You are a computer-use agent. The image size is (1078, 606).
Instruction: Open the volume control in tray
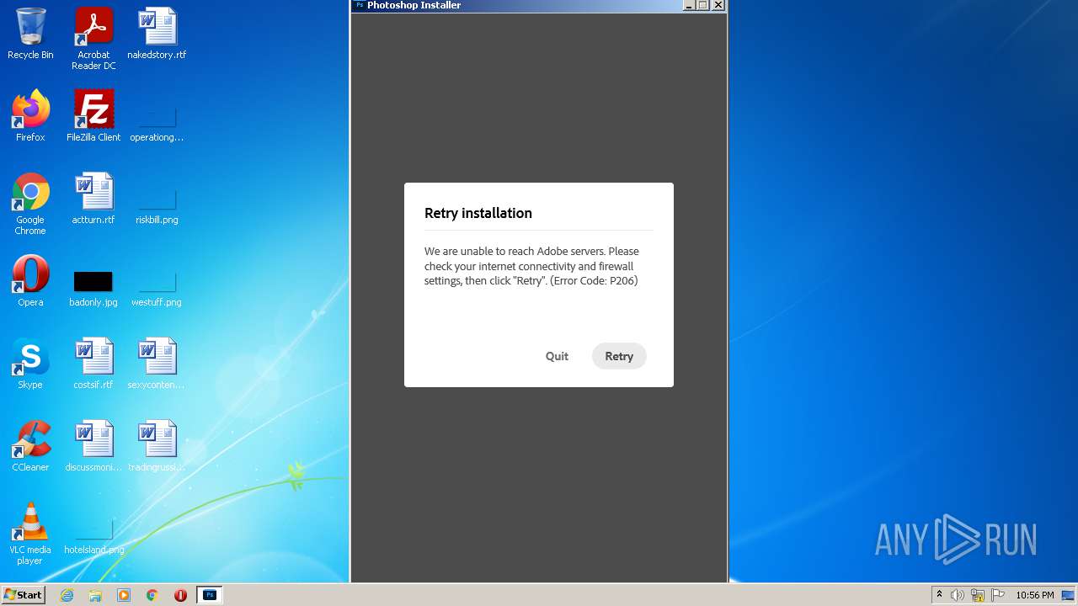click(958, 595)
